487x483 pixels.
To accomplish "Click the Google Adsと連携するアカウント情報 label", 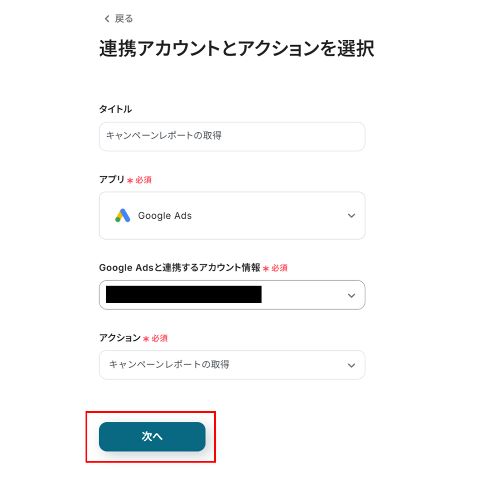I will point(179,268).
